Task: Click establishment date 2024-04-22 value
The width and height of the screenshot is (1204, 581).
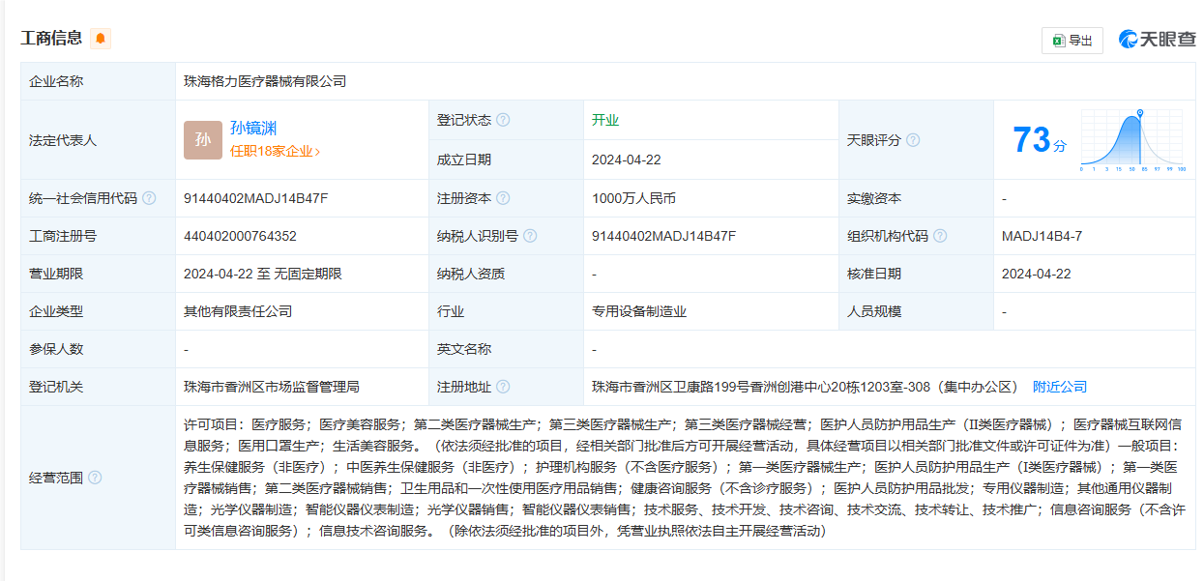Action: [627, 160]
